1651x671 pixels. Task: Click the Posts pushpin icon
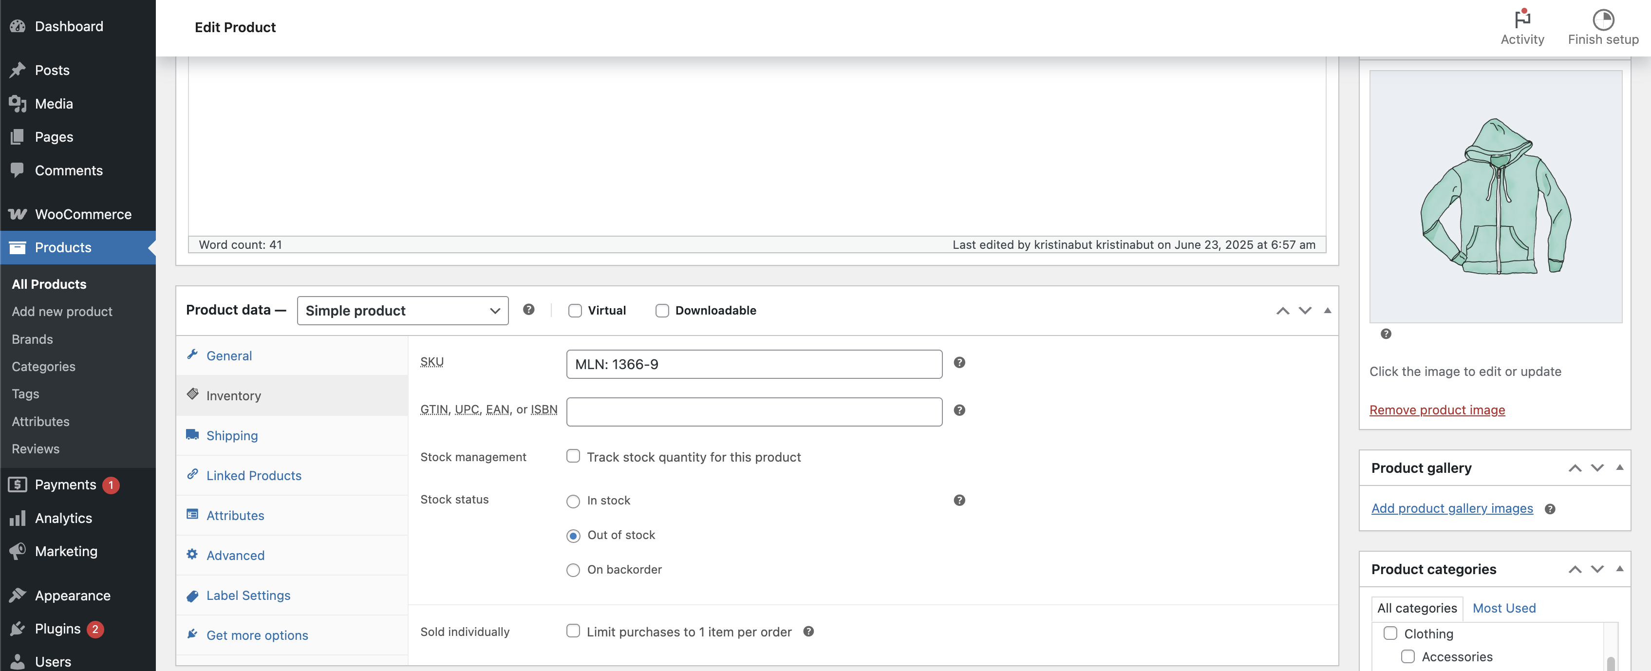click(18, 70)
